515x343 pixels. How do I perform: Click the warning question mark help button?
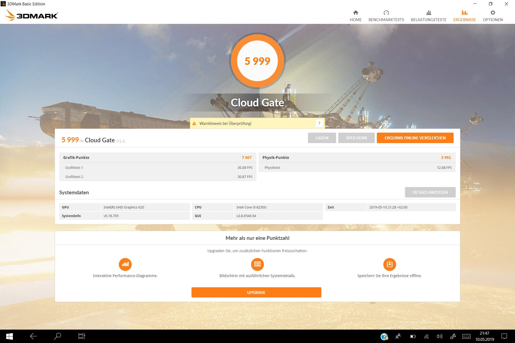click(319, 123)
